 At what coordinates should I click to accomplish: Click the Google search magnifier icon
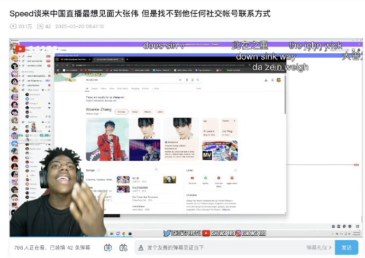(x=198, y=80)
